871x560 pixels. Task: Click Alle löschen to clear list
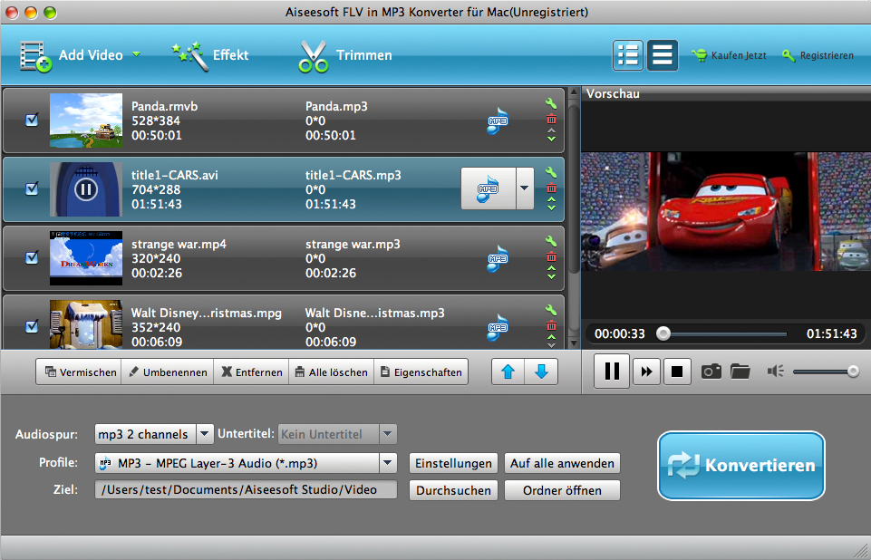click(x=332, y=372)
